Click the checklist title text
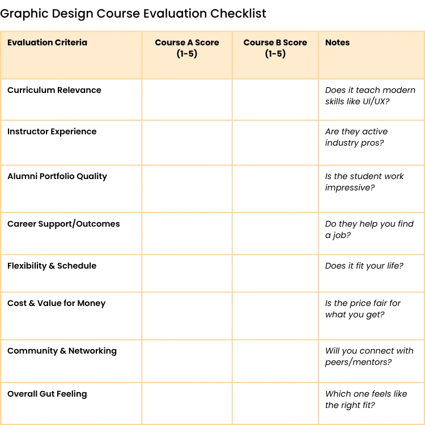Image resolution: width=425 pixels, height=425 pixels. pyautogui.click(x=133, y=14)
